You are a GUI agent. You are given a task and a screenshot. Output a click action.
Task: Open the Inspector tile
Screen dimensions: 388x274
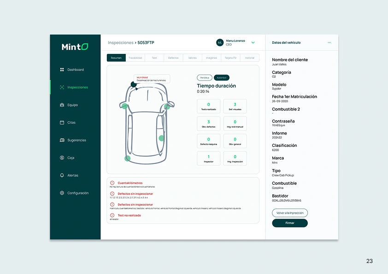tap(209, 158)
